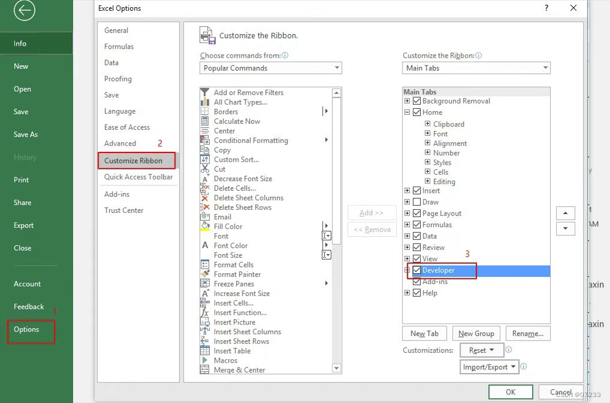Uncheck the Help tab checkbox
610x403 pixels.
(x=416, y=293)
